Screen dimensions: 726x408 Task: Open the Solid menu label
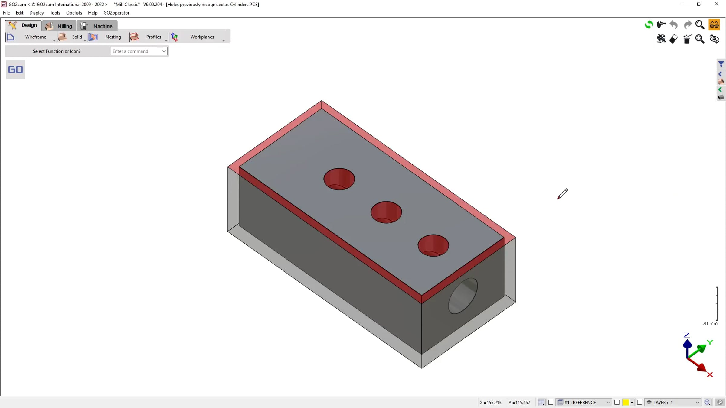coord(77,37)
